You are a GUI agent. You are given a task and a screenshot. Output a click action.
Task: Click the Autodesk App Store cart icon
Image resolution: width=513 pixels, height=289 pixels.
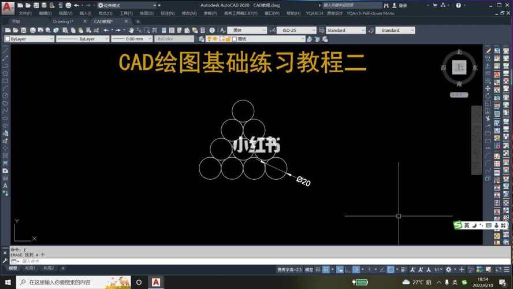coord(435,5)
